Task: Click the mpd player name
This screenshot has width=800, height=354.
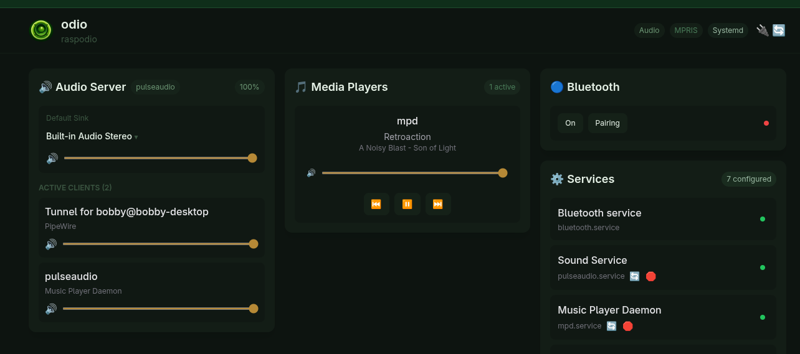Action: coord(407,121)
